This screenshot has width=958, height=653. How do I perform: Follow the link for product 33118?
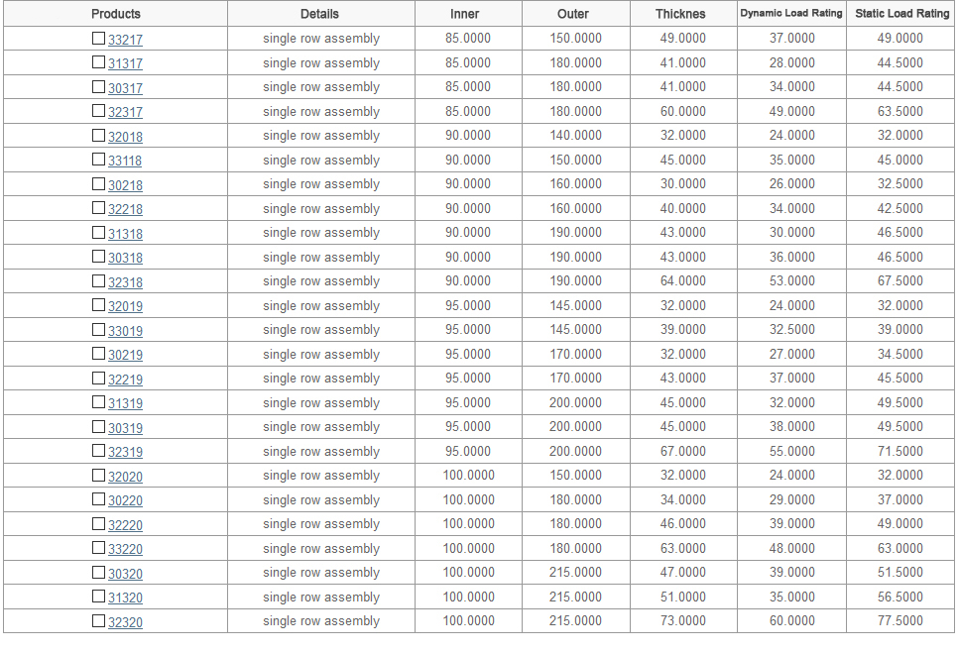125,162
